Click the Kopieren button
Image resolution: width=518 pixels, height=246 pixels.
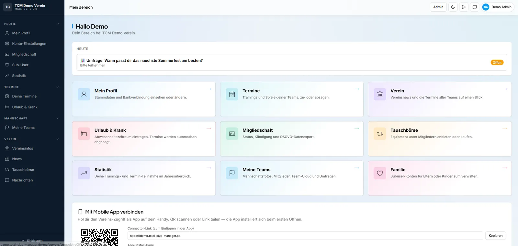495,236
